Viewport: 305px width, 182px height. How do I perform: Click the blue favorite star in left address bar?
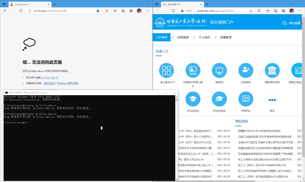coord(98,11)
